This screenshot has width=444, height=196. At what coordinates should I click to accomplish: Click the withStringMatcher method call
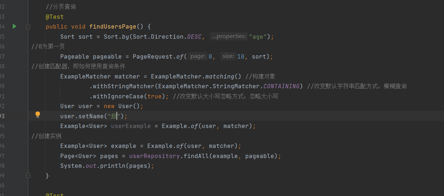tap(123, 86)
